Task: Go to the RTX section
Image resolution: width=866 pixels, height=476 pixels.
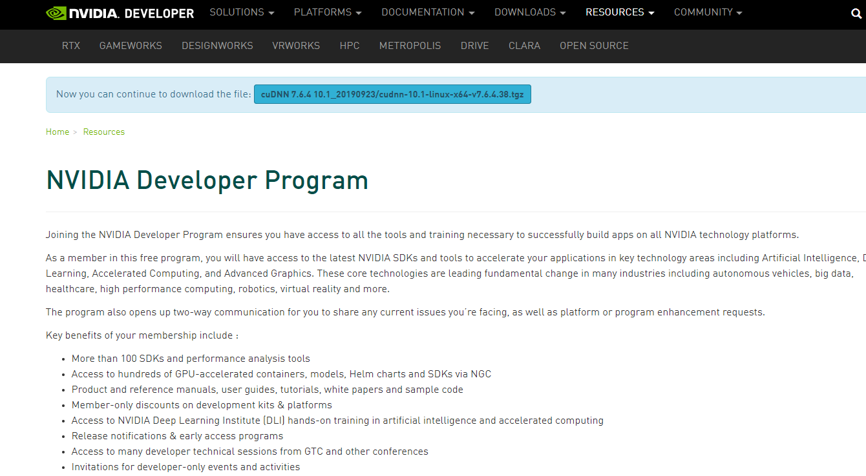Action: tap(71, 46)
